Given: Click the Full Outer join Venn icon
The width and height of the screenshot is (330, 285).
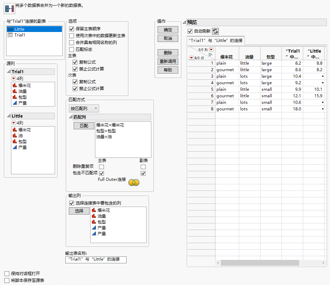Looking at the screenshot, I should (134, 183).
